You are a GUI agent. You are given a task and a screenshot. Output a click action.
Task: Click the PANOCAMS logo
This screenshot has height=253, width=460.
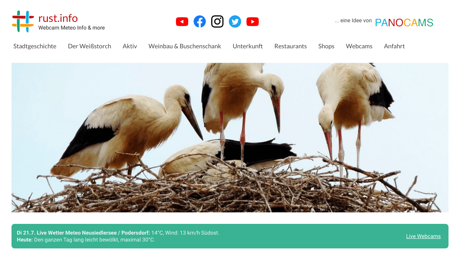click(x=404, y=23)
